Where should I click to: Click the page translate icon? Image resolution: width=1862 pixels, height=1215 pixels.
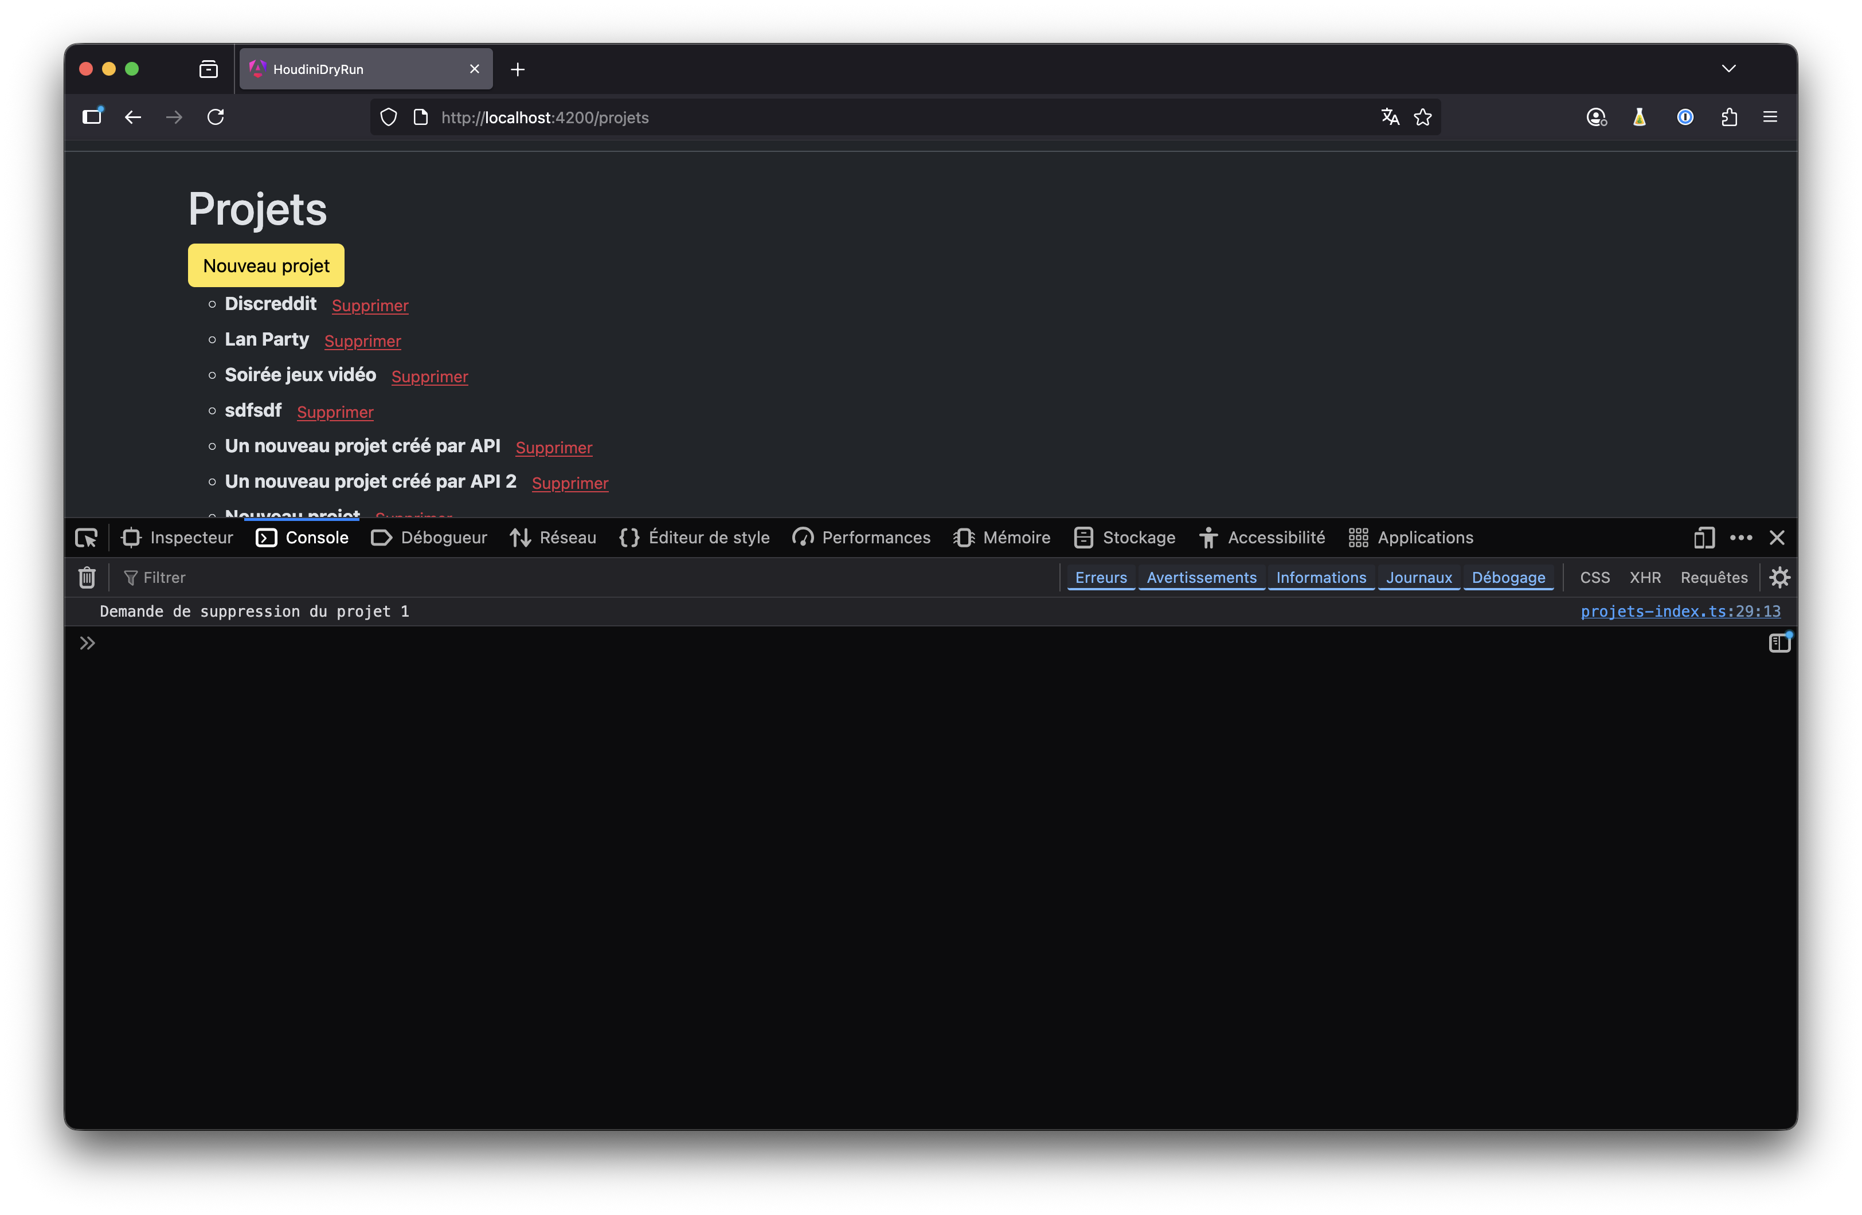(x=1390, y=117)
